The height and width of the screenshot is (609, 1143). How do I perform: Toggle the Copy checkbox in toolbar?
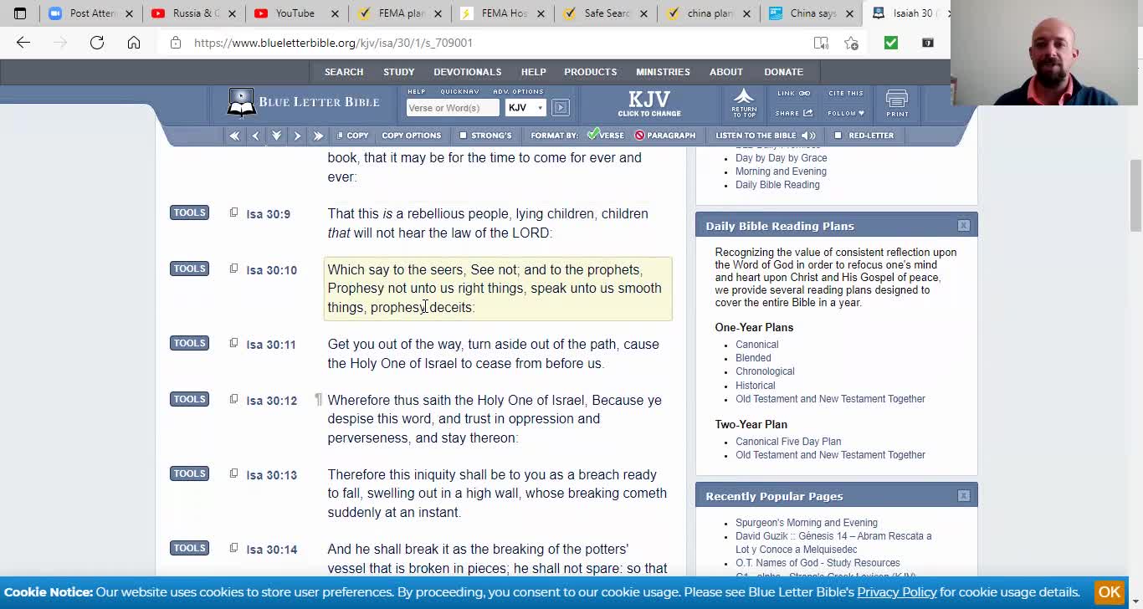point(340,136)
